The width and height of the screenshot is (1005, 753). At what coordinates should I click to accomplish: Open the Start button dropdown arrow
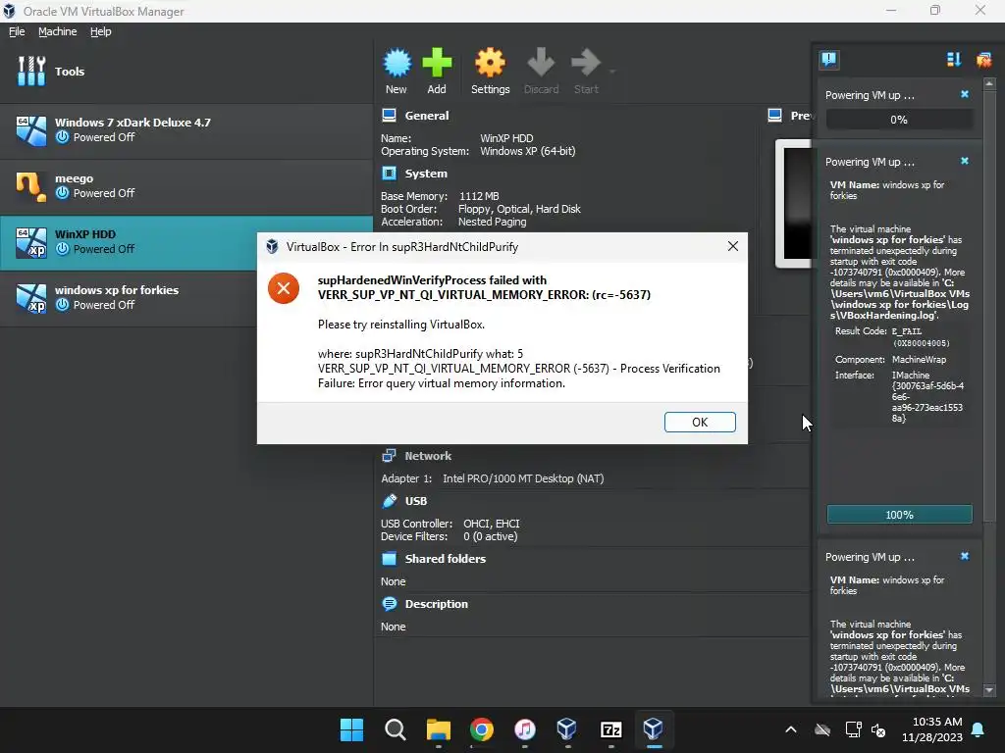pos(612,71)
